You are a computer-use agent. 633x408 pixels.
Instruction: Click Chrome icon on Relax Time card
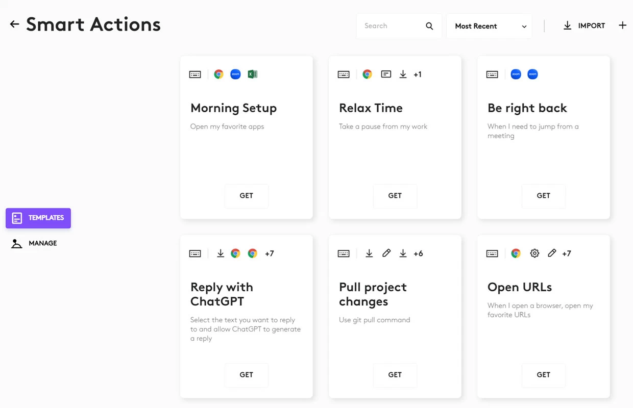pos(367,74)
